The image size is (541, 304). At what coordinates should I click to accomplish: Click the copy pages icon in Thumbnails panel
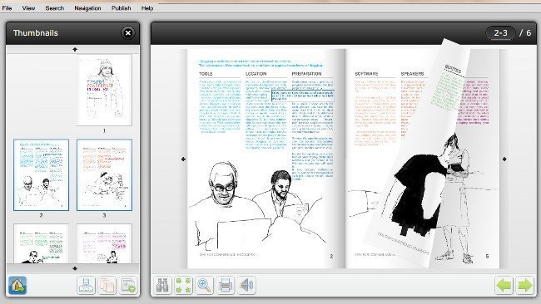click(107, 285)
